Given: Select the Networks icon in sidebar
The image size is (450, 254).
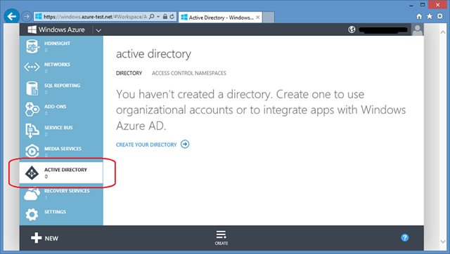Looking at the screenshot, I should pyautogui.click(x=32, y=67).
